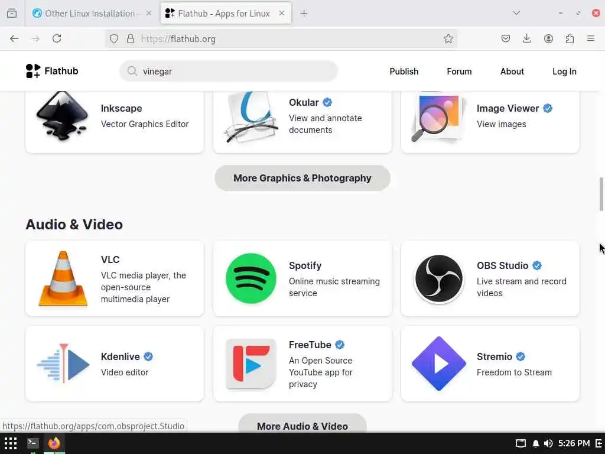Open the About menu item
Screen dimensions: 605x454
[512, 72]
